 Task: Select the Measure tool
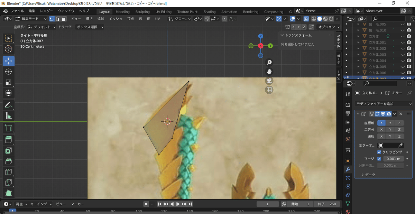coord(9,116)
